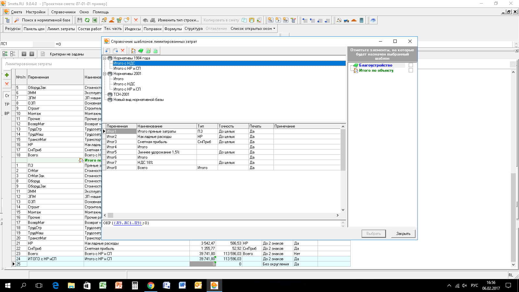
Task: Open the Помощь menu
Action: coord(101,12)
